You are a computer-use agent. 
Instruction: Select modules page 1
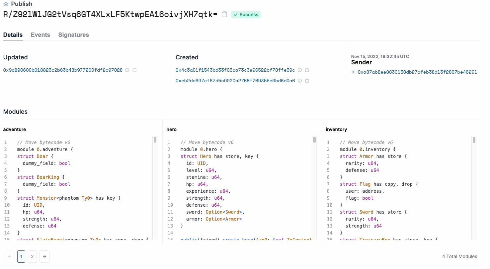tap(21, 256)
